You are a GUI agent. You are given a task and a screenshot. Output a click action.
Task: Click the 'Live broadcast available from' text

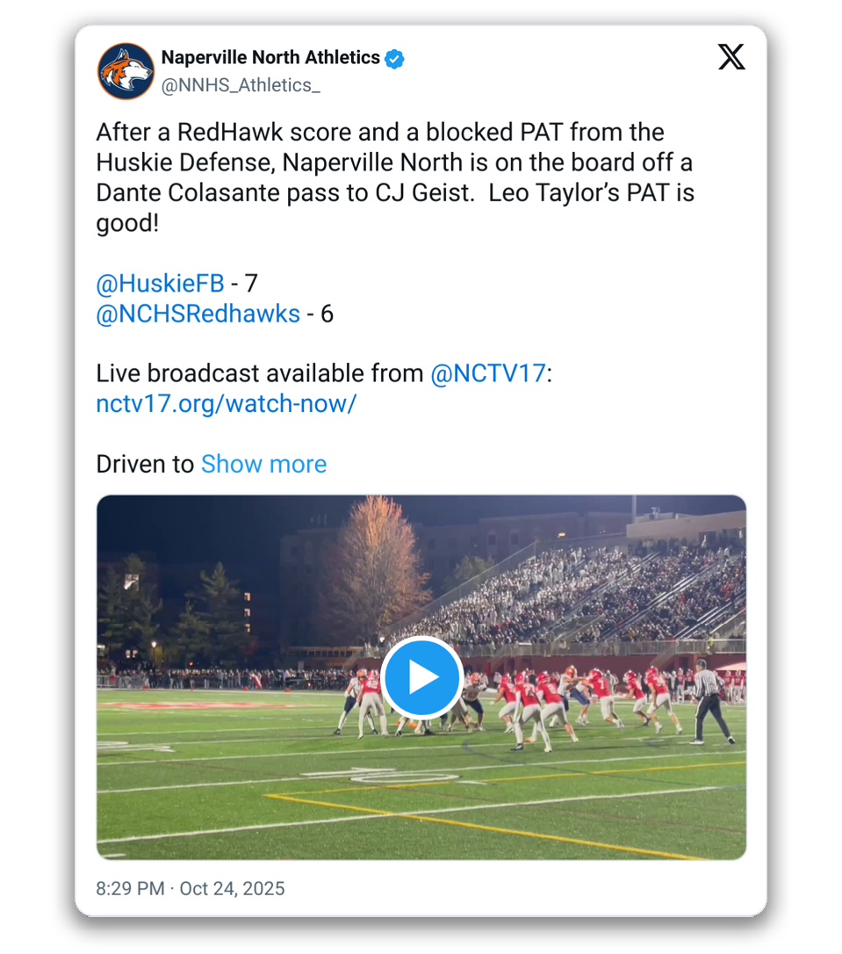[x=260, y=373]
